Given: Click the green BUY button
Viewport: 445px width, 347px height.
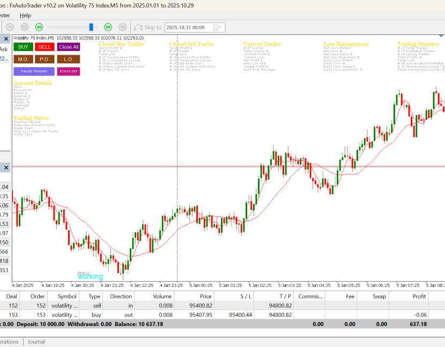Looking at the screenshot, I should (x=24, y=47).
